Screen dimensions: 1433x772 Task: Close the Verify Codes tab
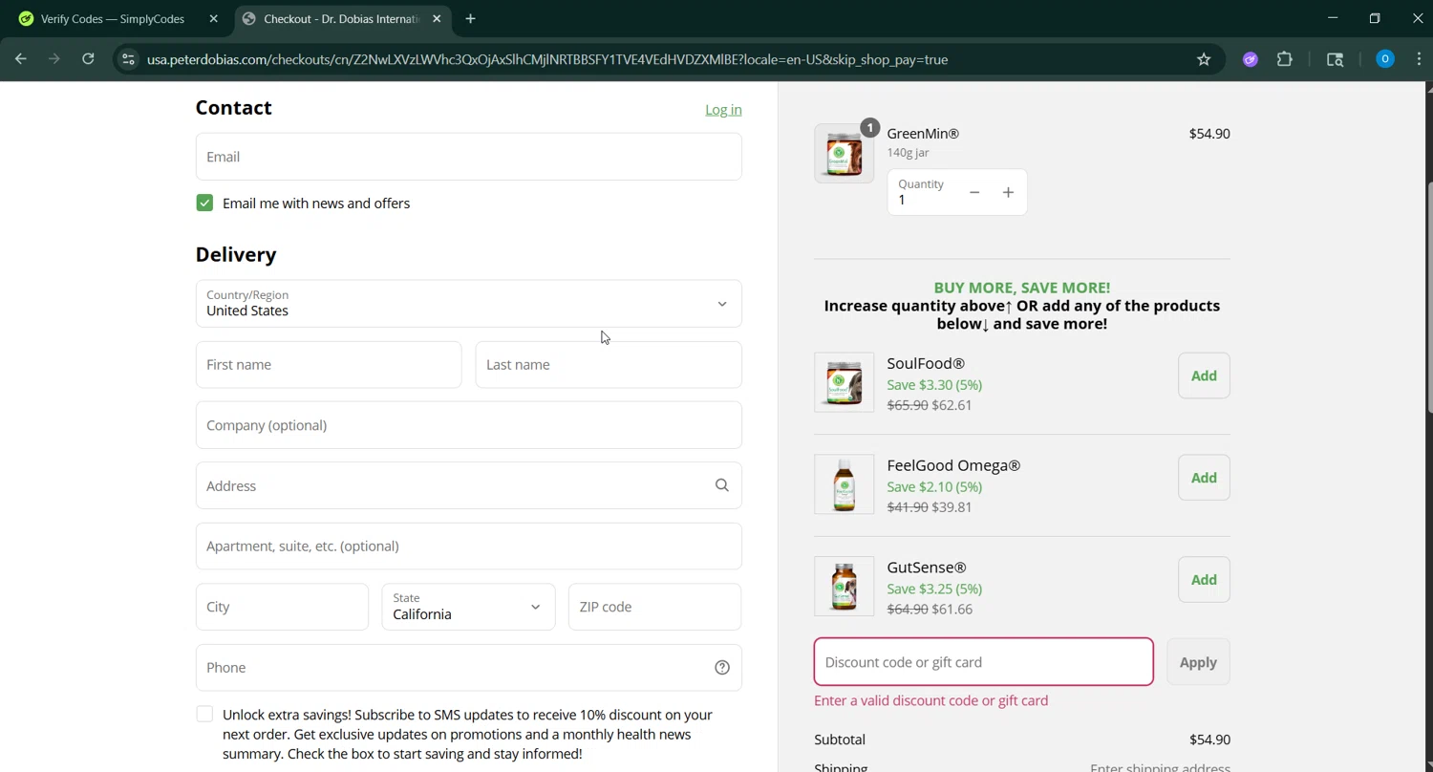click(x=214, y=19)
